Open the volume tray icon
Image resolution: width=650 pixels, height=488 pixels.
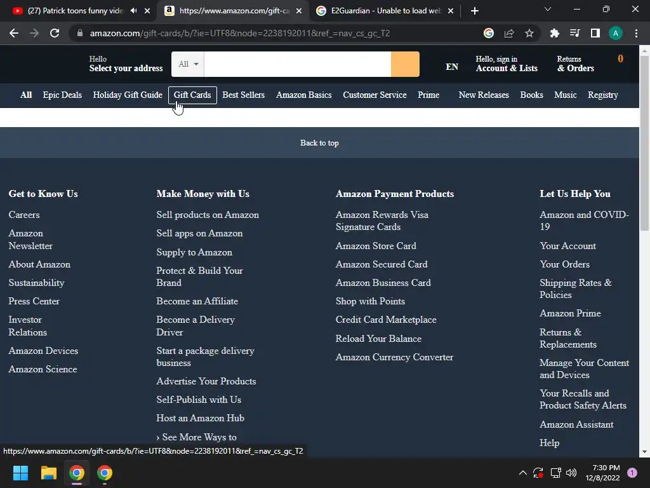pos(571,473)
